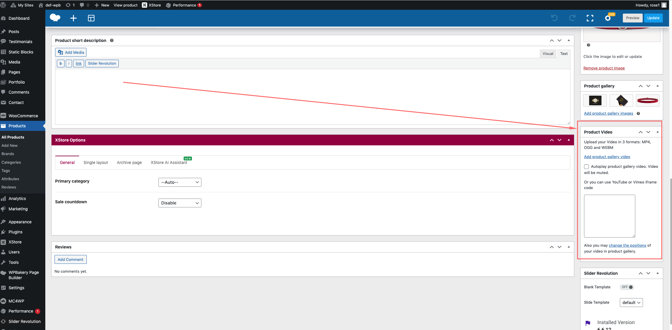Move Product short description panel down

[559, 40]
